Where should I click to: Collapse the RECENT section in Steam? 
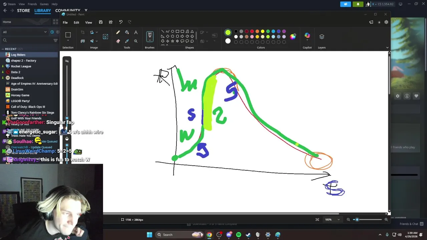tap(3, 49)
